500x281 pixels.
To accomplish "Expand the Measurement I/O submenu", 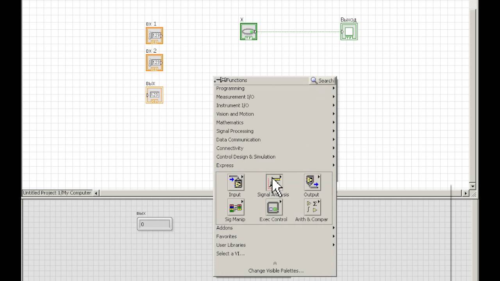I will [275, 97].
